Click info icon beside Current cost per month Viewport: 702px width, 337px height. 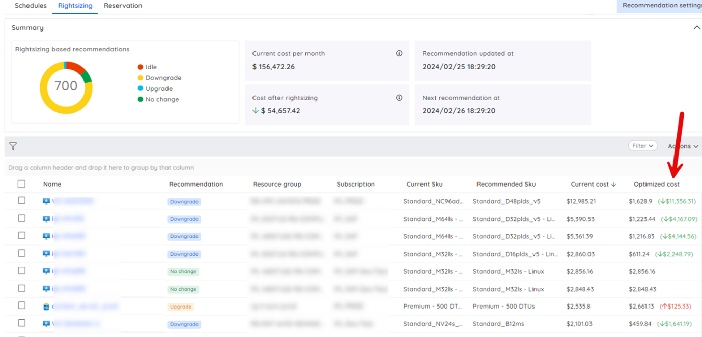tap(399, 53)
